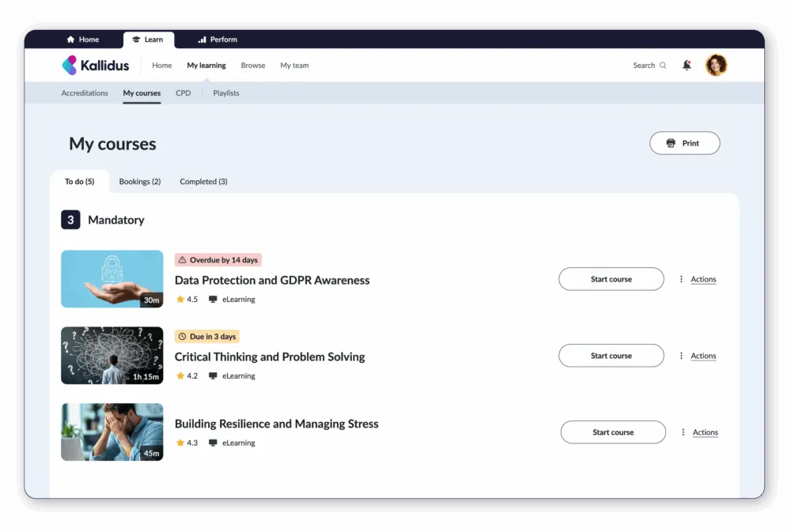This screenshot has width=791, height=532.
Task: Click the Search magnifier icon
Action: (663, 66)
